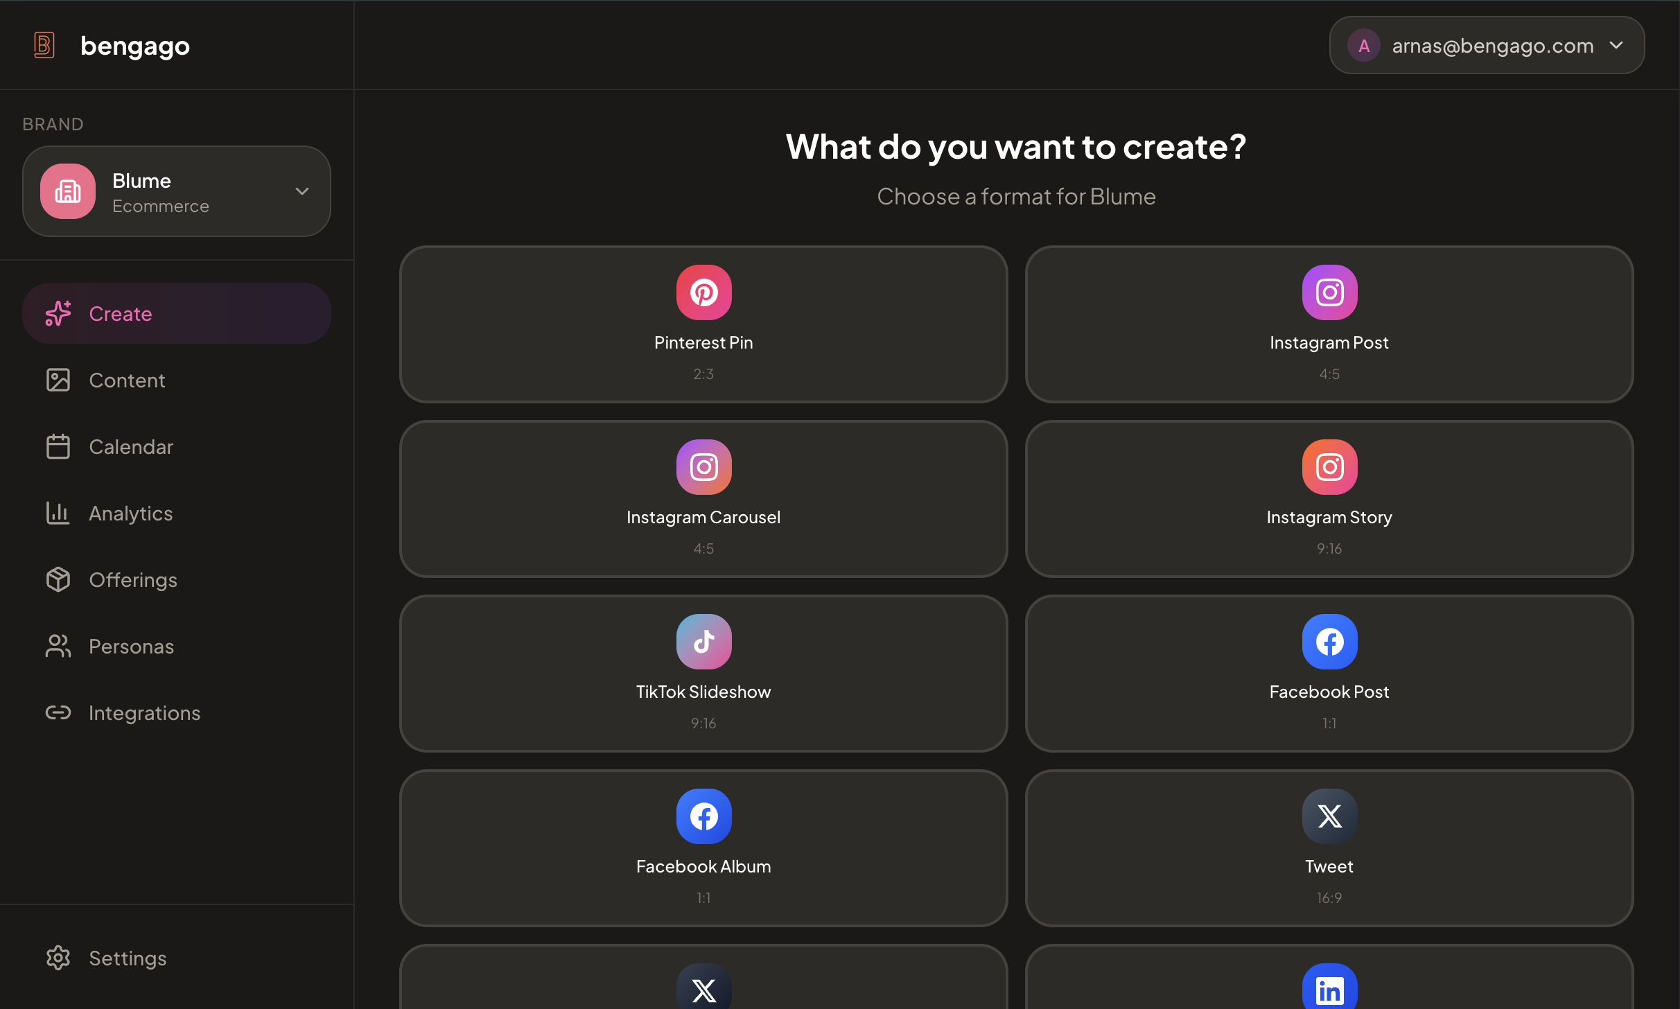
Task: Click the Instagram Post icon
Action: pos(1329,292)
